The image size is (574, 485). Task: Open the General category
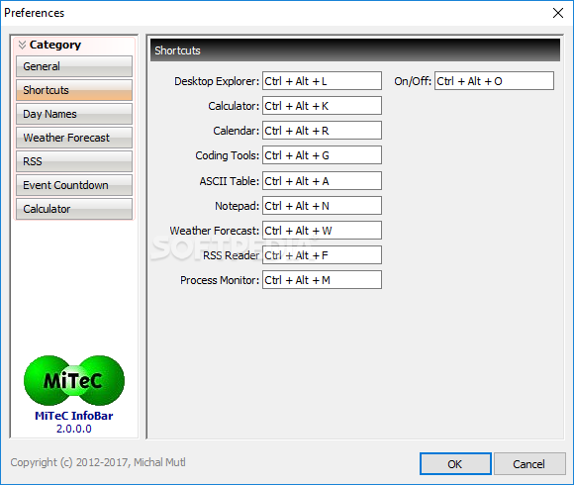click(x=74, y=66)
